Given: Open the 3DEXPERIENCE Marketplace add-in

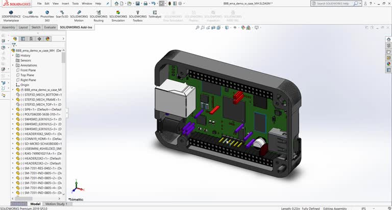Looking at the screenshot, I should click(x=11, y=16).
